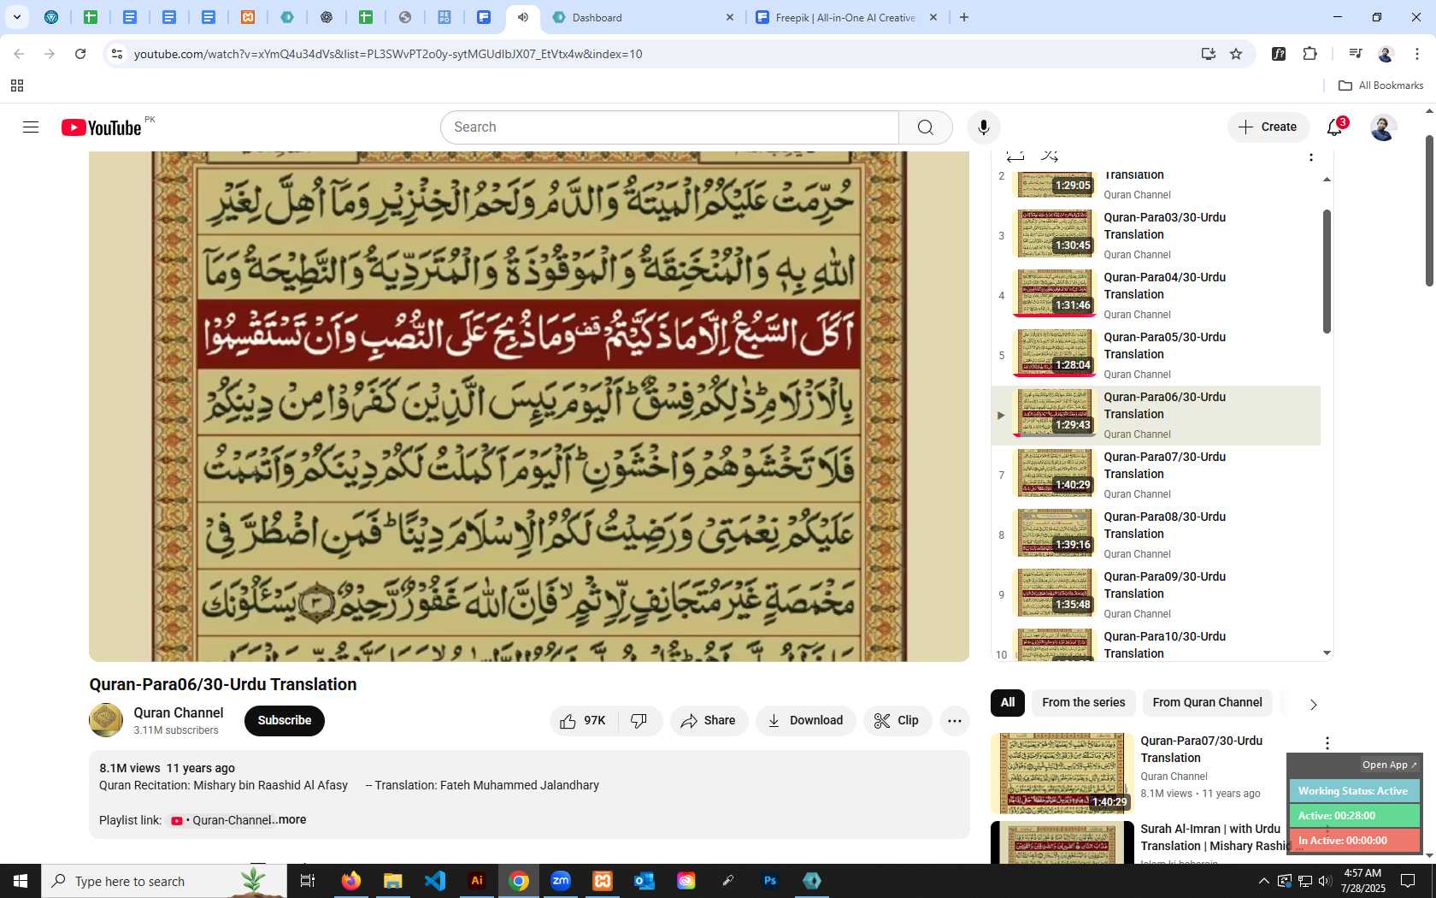This screenshot has width=1436, height=898.
Task: Share this video
Action: (709, 721)
